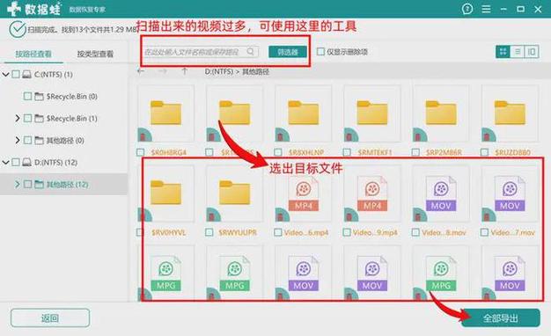Open the help question mark icon
The height and width of the screenshot is (336, 551).
click(467, 9)
